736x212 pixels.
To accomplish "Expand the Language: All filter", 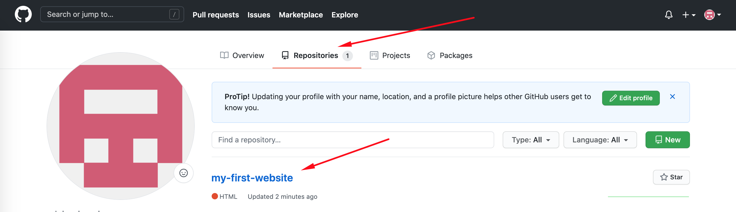I will coord(600,140).
